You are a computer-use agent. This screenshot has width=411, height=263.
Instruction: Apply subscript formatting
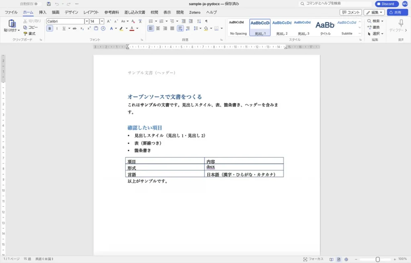(82, 29)
